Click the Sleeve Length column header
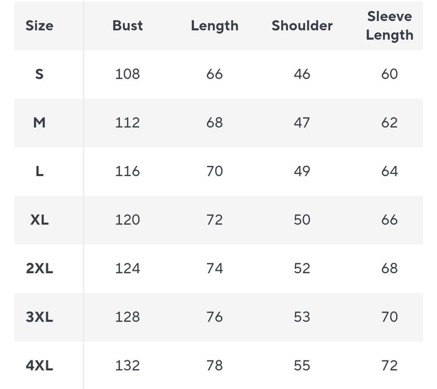This screenshot has width=437, height=389. pos(389,26)
